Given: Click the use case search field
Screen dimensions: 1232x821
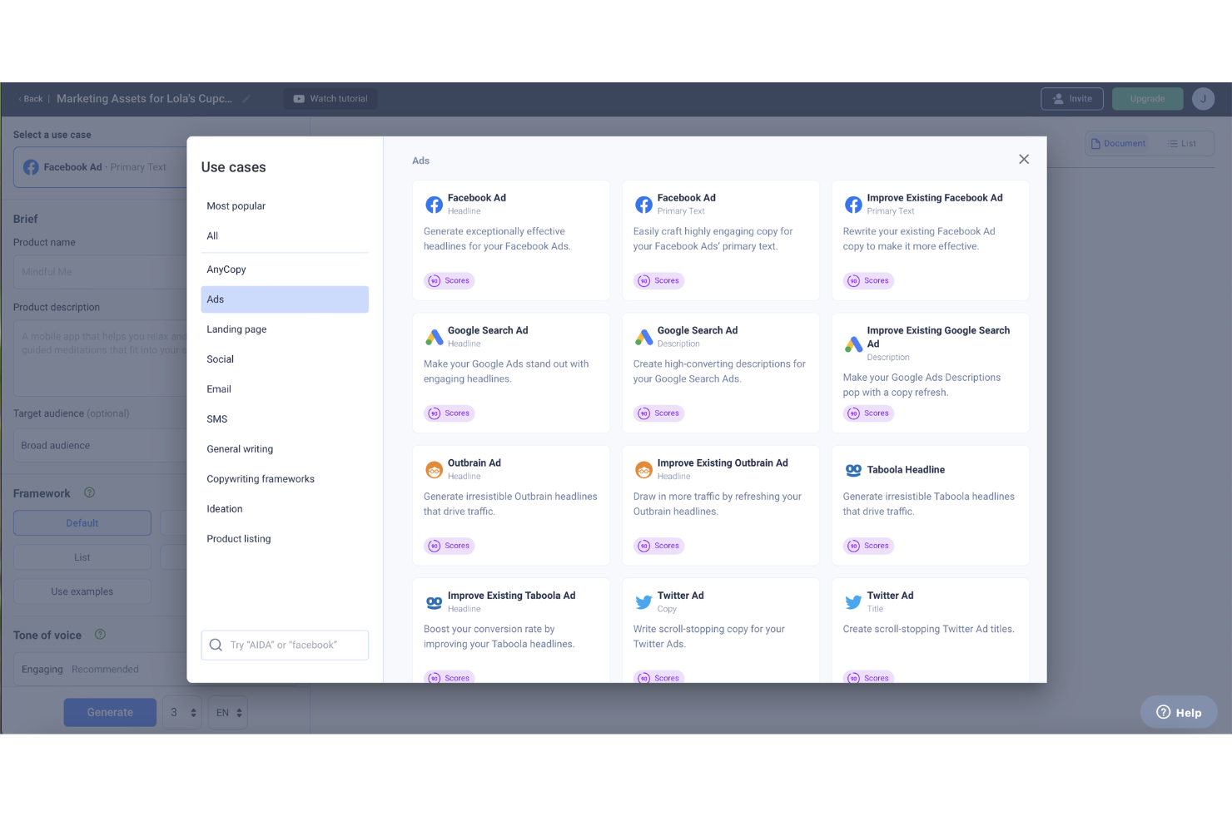Looking at the screenshot, I should pyautogui.click(x=285, y=645).
